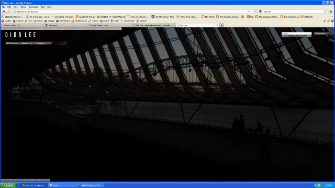335x188 pixels.
Task: Open the Inhabitat bookmark
Action: (x=103, y=17)
